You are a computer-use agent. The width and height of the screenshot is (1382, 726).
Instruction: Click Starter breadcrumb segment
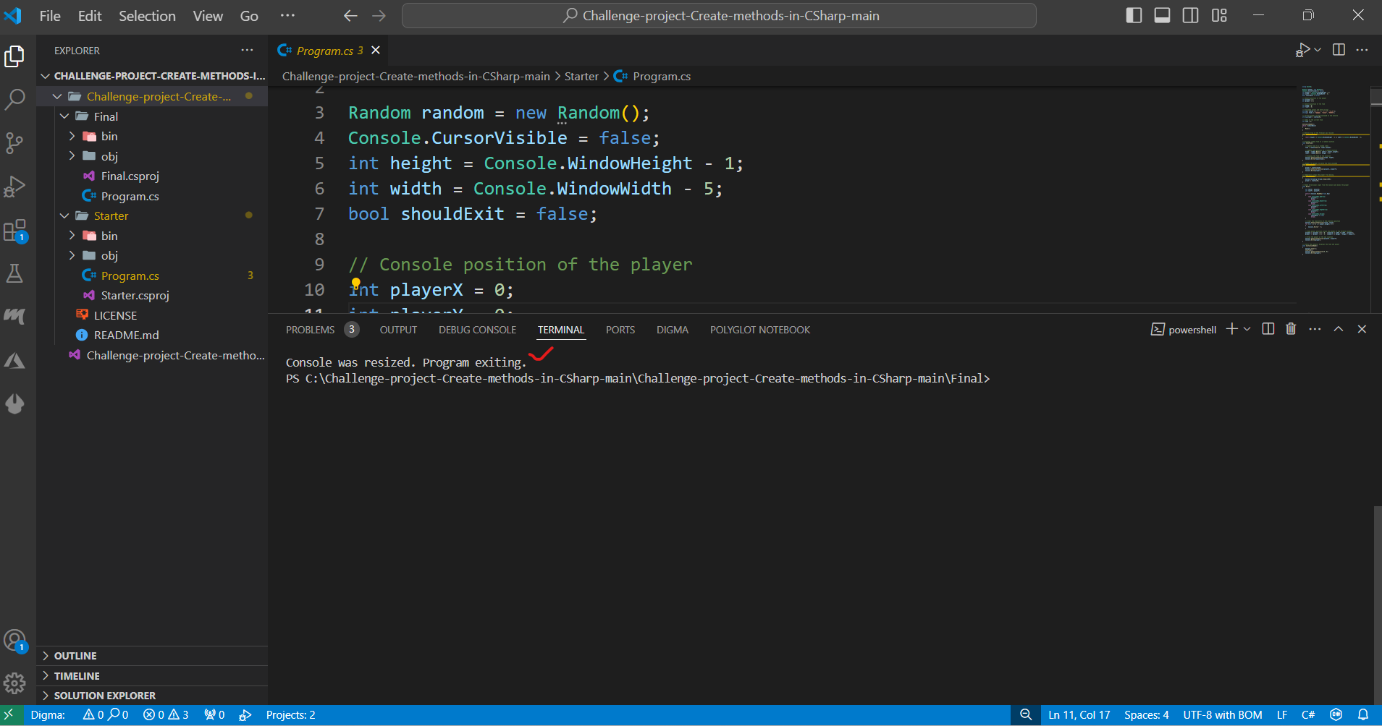(581, 76)
